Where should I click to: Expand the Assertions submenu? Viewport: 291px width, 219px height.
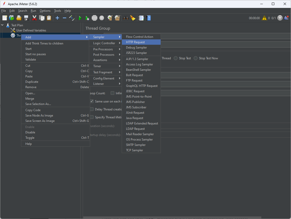[106, 60]
